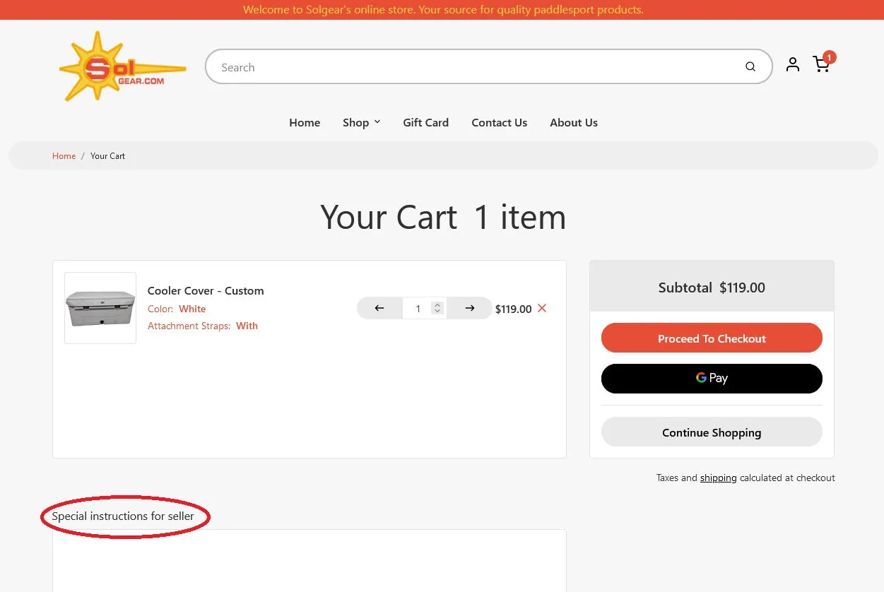Image resolution: width=884 pixels, height=592 pixels.
Task: Expand the Shop dropdown menu
Action: point(361,122)
